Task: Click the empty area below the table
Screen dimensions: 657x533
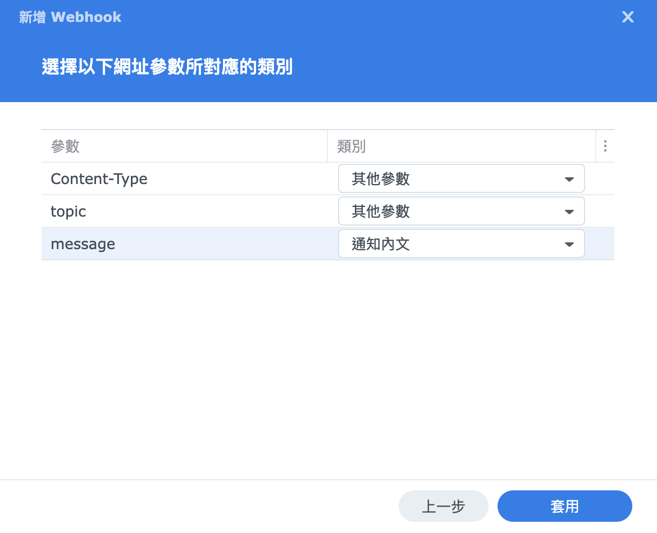Action: (328, 365)
